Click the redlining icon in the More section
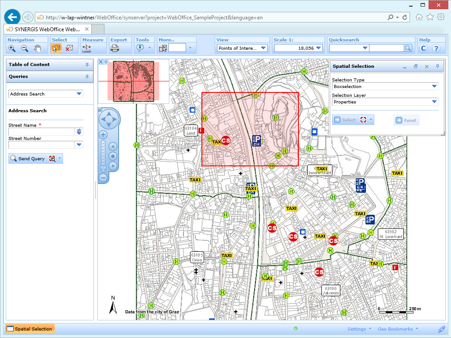 tap(162, 48)
